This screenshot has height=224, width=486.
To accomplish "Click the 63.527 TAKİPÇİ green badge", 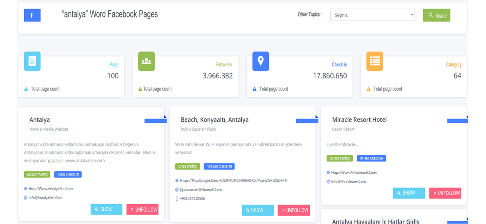I will tap(37, 175).
